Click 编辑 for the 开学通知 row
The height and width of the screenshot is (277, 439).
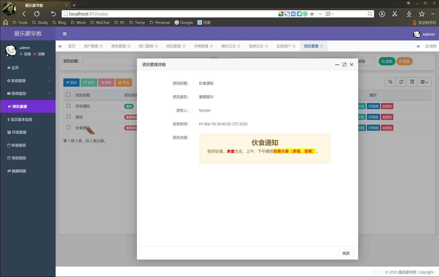point(373,106)
